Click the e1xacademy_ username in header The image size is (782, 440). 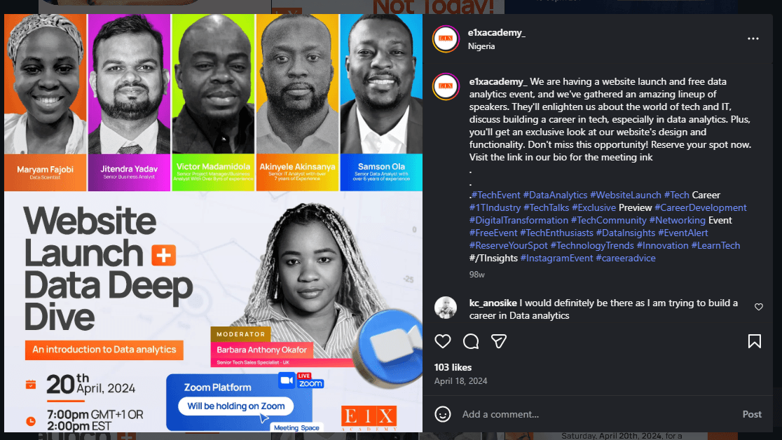click(x=497, y=32)
